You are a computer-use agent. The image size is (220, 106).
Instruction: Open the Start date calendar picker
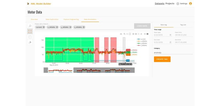point(170,35)
